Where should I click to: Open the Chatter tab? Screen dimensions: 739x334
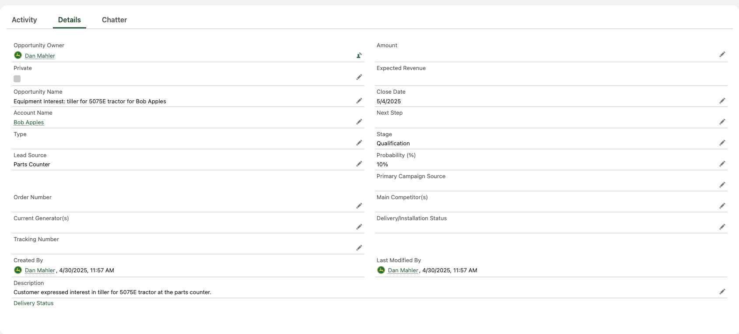point(114,20)
